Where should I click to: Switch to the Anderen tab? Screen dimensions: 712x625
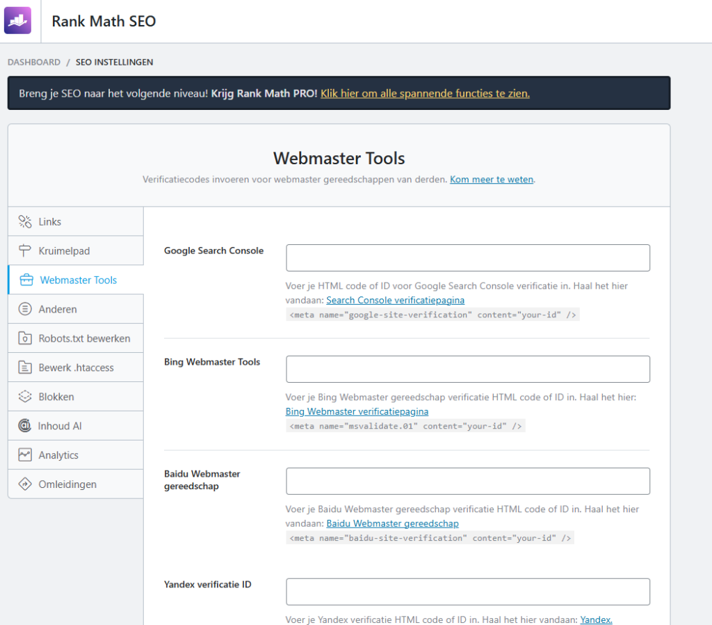coord(76,309)
